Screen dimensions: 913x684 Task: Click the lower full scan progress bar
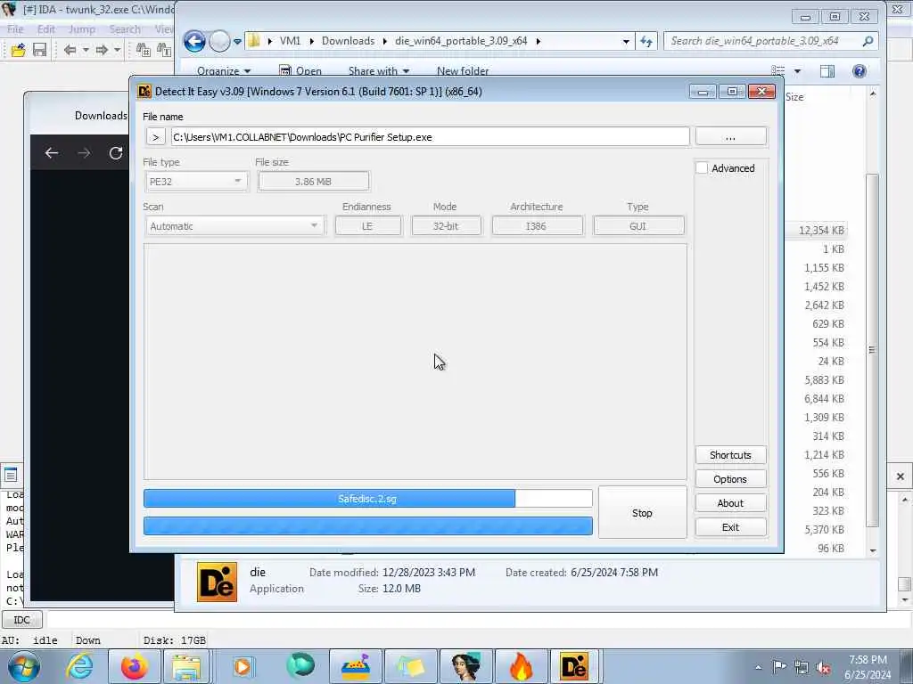pyautogui.click(x=368, y=525)
